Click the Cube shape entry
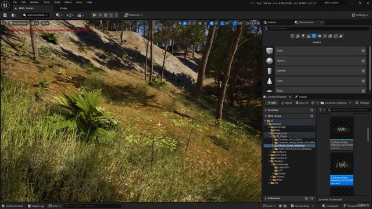 tap(316, 51)
